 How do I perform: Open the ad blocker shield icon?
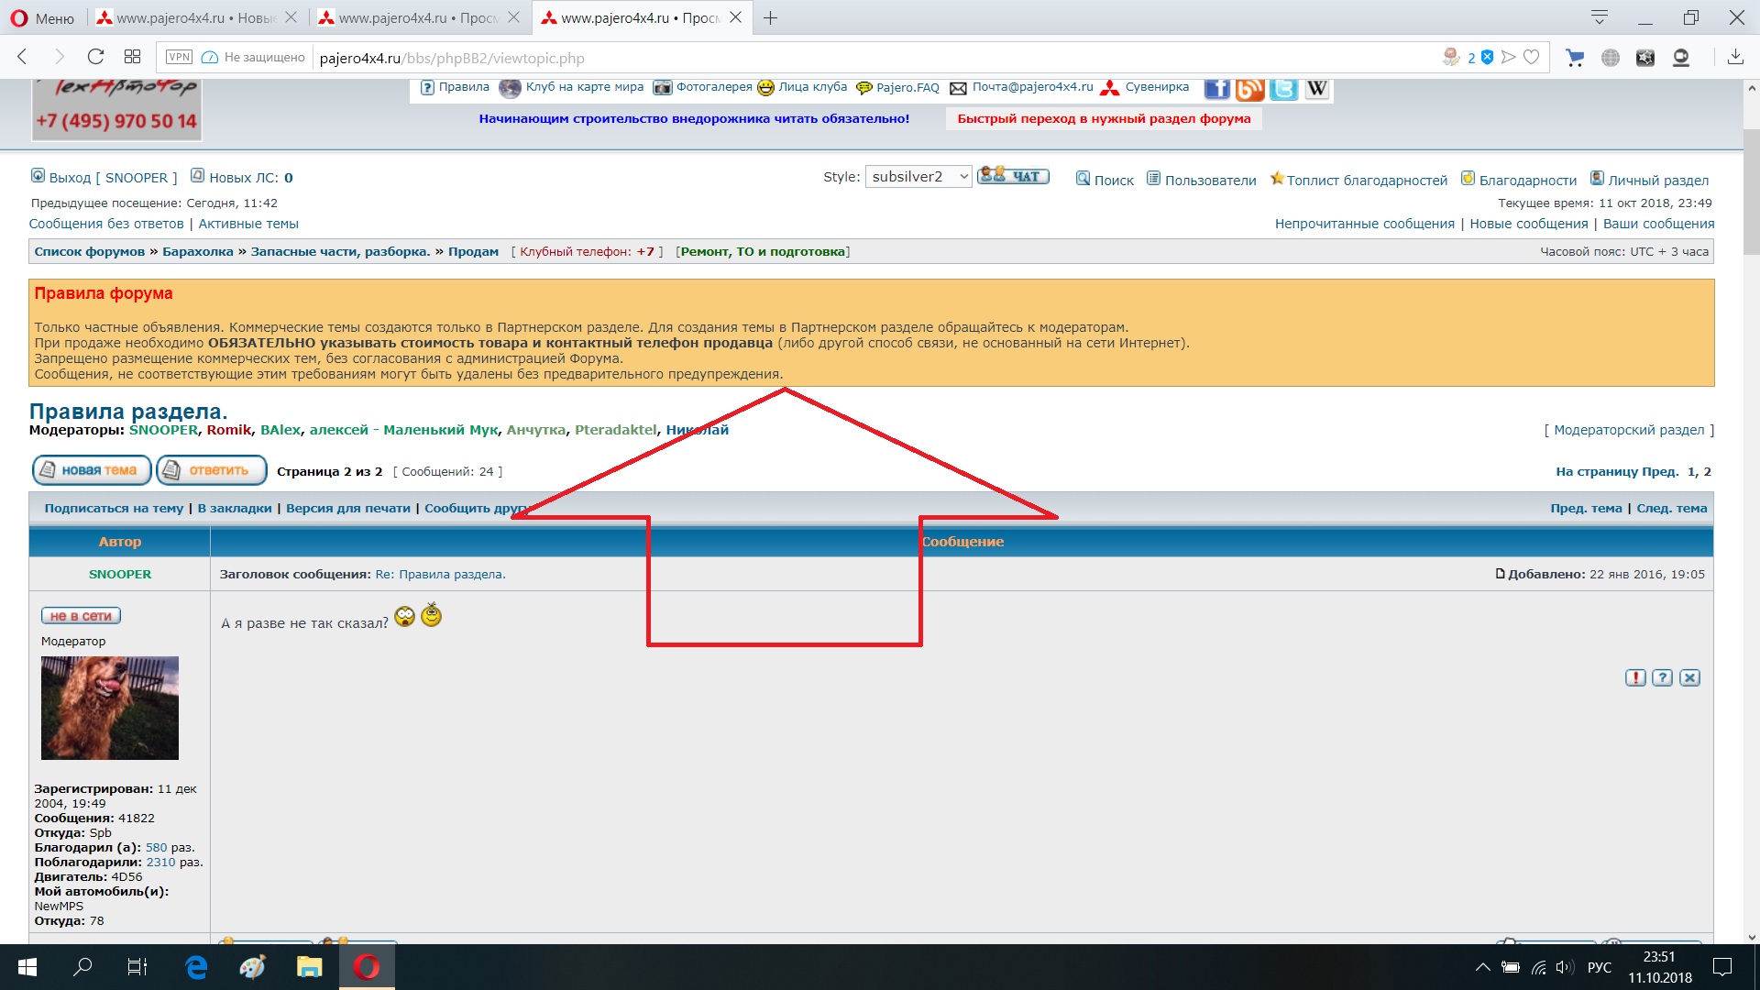[1487, 58]
